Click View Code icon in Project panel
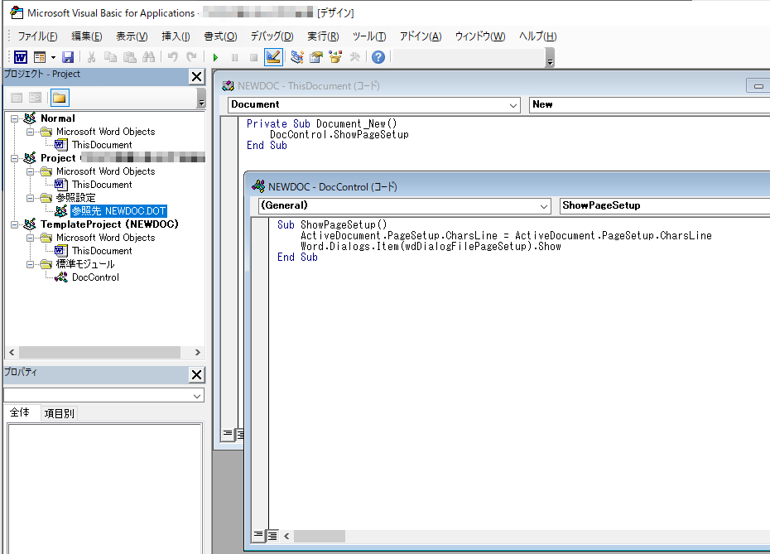 17,98
